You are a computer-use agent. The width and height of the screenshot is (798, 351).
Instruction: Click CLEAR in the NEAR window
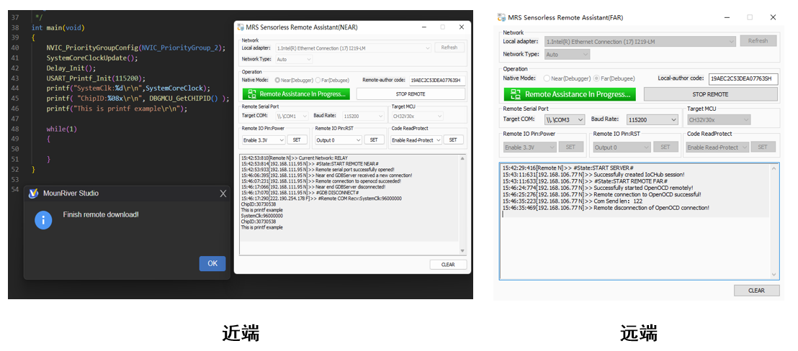click(448, 264)
